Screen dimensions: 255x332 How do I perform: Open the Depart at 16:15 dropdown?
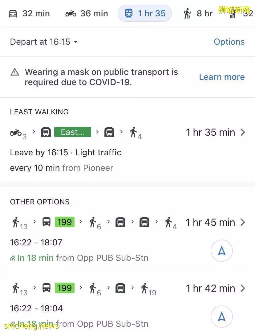click(x=44, y=42)
